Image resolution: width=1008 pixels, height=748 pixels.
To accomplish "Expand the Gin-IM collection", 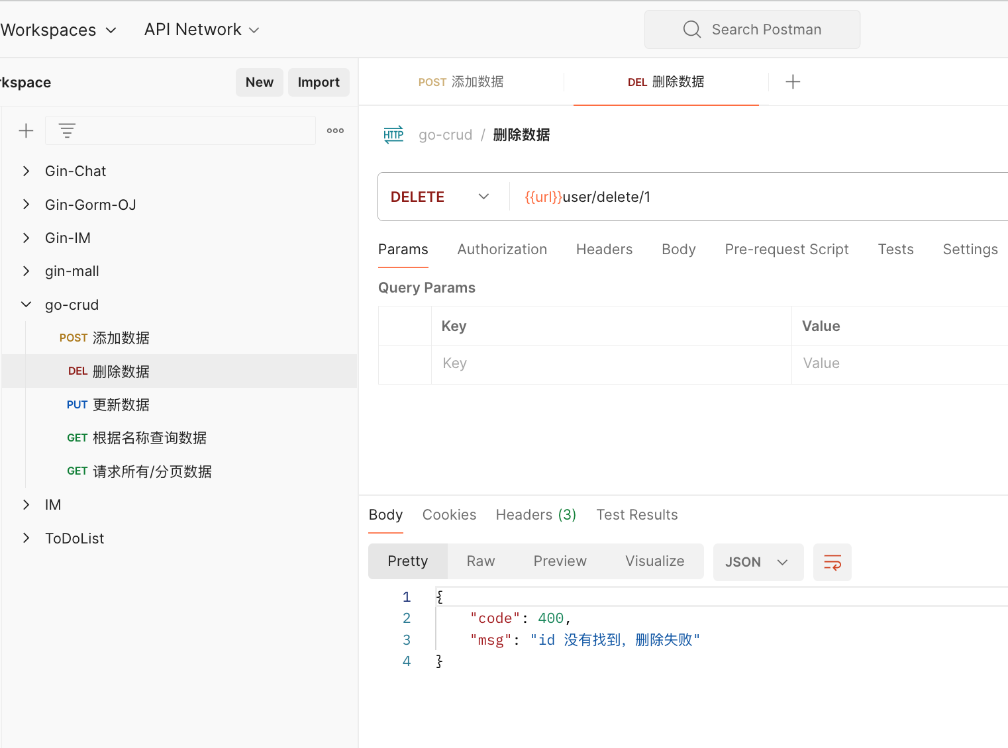I will (x=26, y=238).
